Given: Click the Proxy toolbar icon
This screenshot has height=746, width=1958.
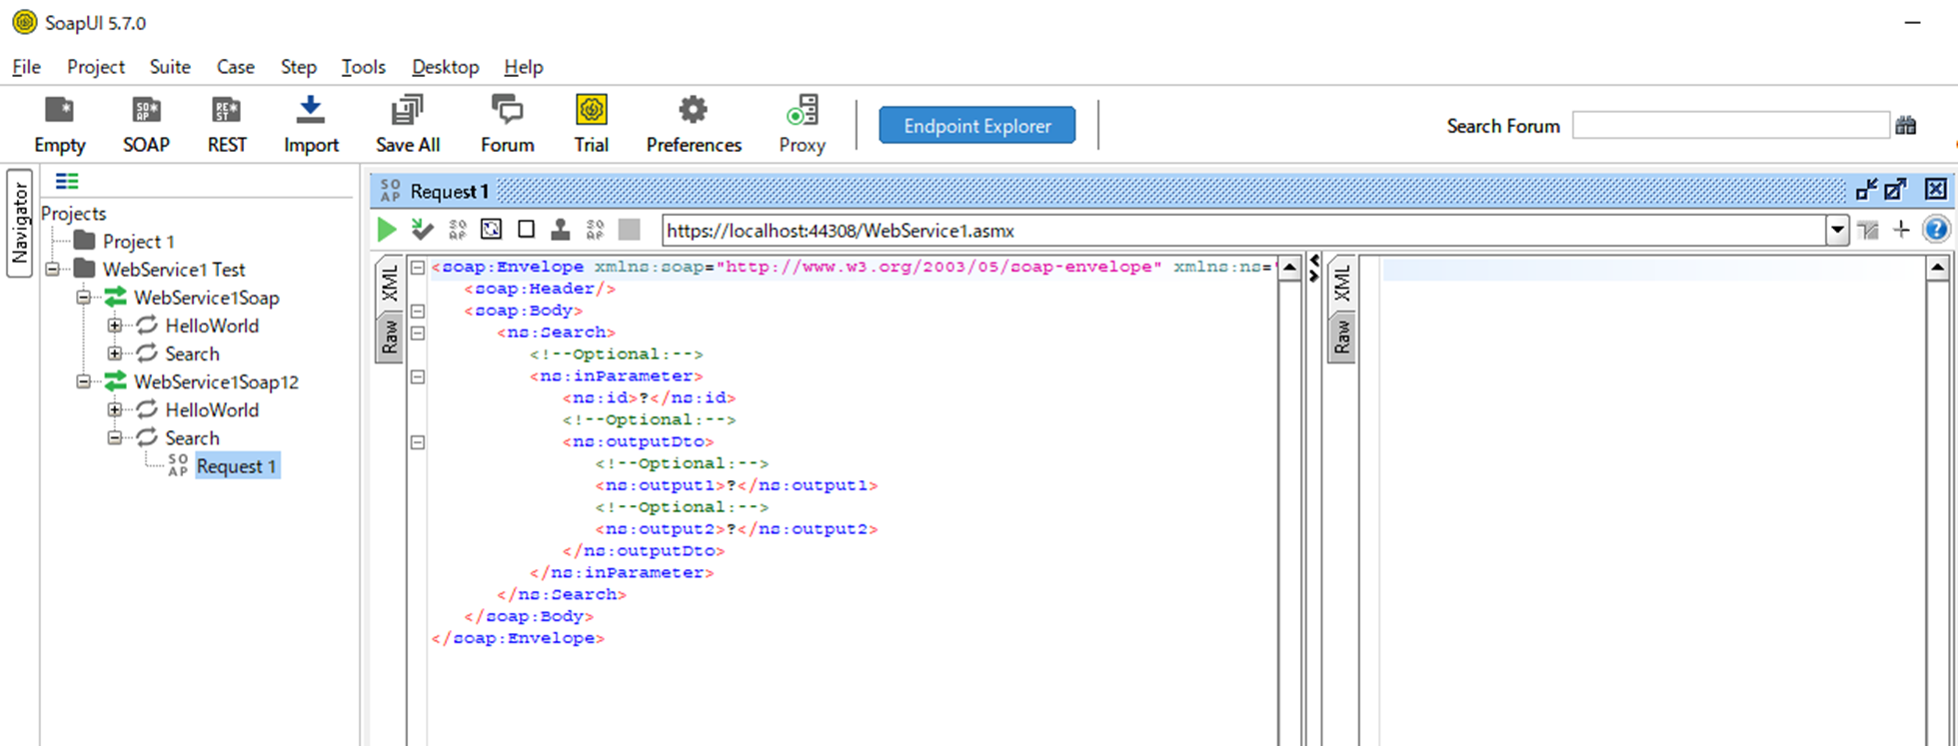Looking at the screenshot, I should click(803, 125).
